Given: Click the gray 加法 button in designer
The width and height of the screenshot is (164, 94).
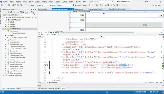Looking at the screenshot, I should [124, 25].
